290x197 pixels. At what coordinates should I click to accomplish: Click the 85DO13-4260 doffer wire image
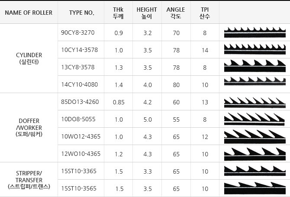tap(255, 103)
